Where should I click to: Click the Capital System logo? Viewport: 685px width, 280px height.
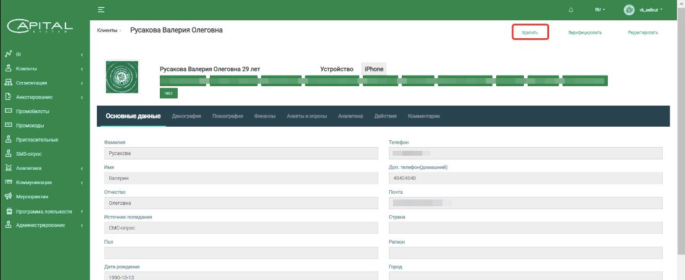pos(39,26)
